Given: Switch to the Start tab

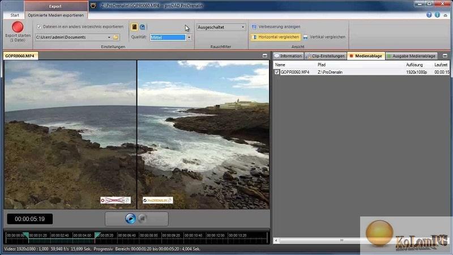Looking at the screenshot, I should 15,15.
